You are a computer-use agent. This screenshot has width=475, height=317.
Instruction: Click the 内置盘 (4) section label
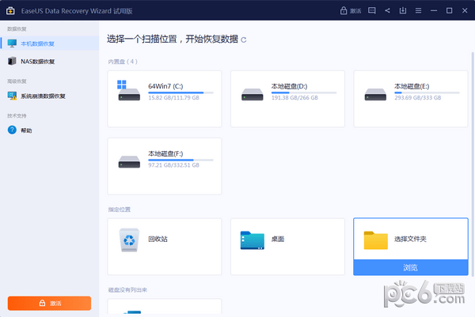point(123,62)
